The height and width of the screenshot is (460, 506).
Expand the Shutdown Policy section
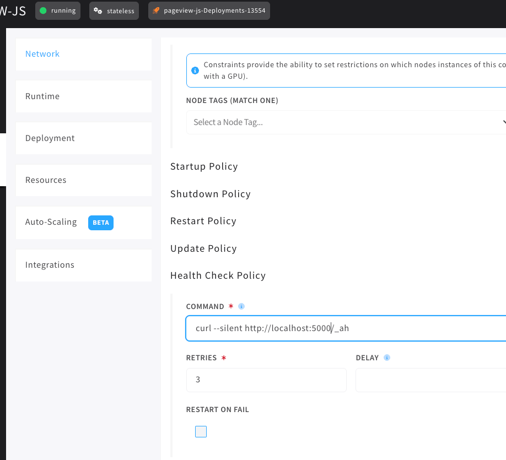tap(211, 194)
